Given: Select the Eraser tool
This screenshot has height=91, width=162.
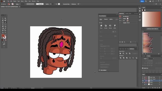Looking at the screenshot, I should click(x=3, y=26).
